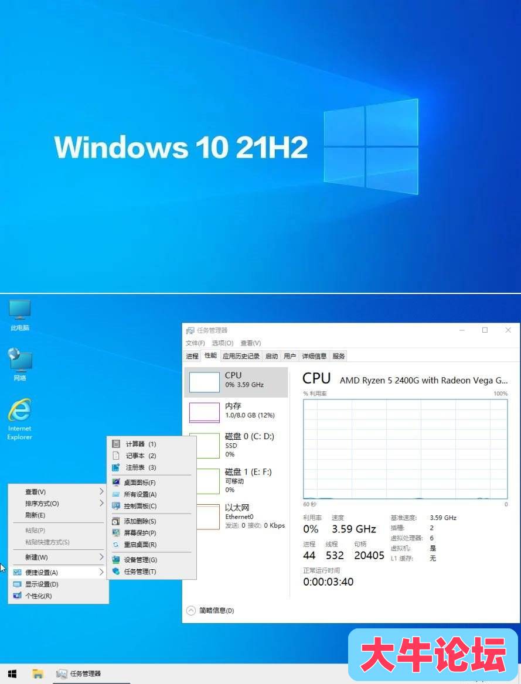Open 屏幕保护(P) from the submenu
521x684 pixels.
click(152, 533)
